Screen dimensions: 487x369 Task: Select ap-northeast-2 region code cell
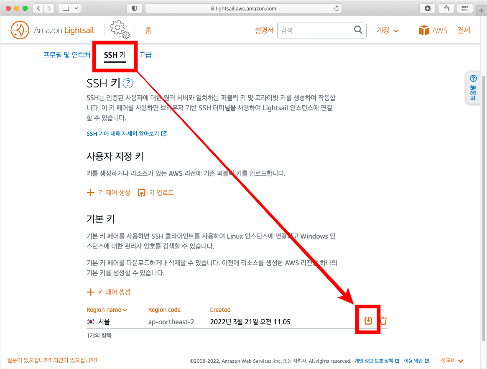pos(171,322)
